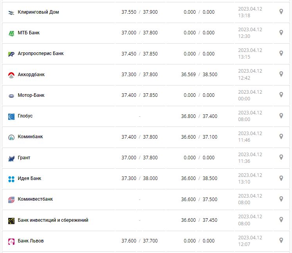This screenshot has width=292, height=253.
Task: Open map pin for Мотор-Банк
Action: (x=281, y=95)
